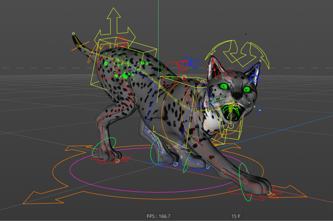Image resolution: width=333 pixels, height=221 pixels.
Task: Click the lynx's black nose
Action: coord(238,95)
